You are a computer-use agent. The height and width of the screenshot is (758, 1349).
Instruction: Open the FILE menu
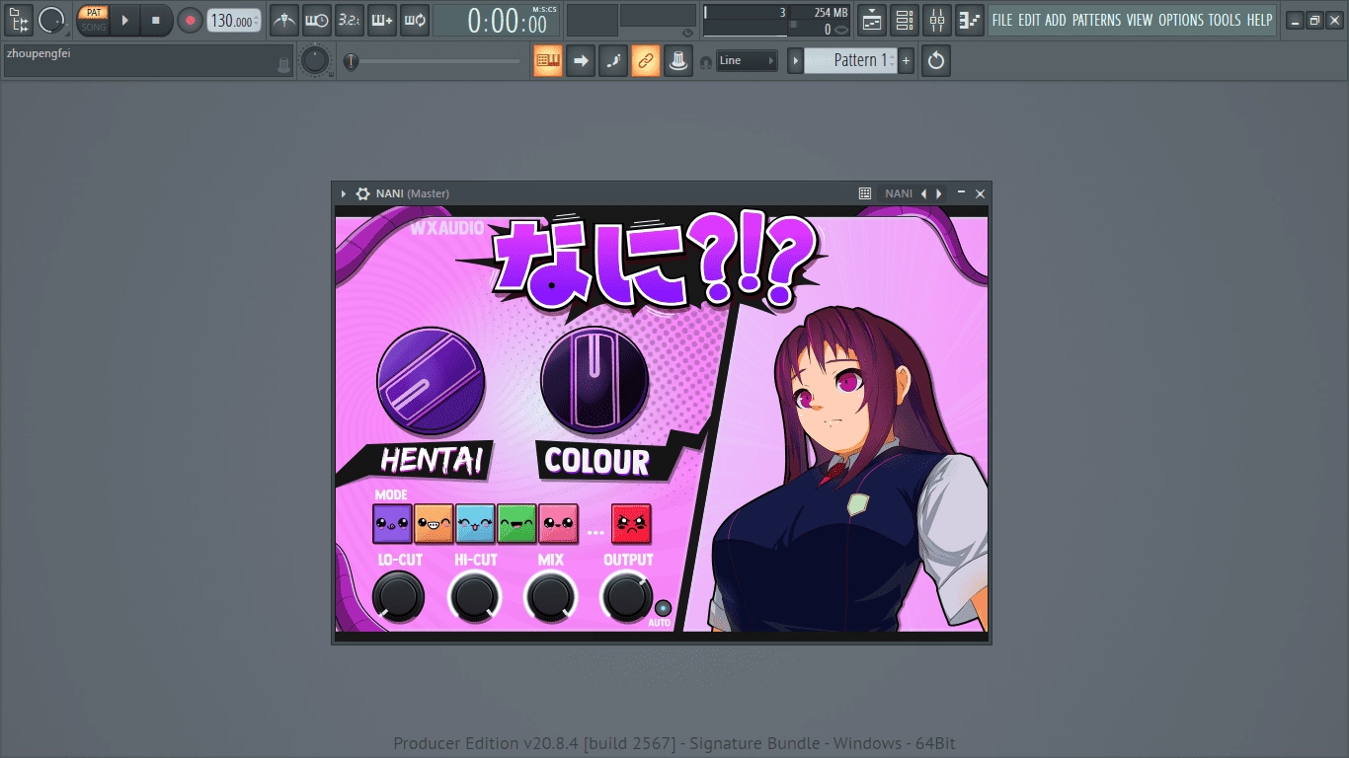1002,20
